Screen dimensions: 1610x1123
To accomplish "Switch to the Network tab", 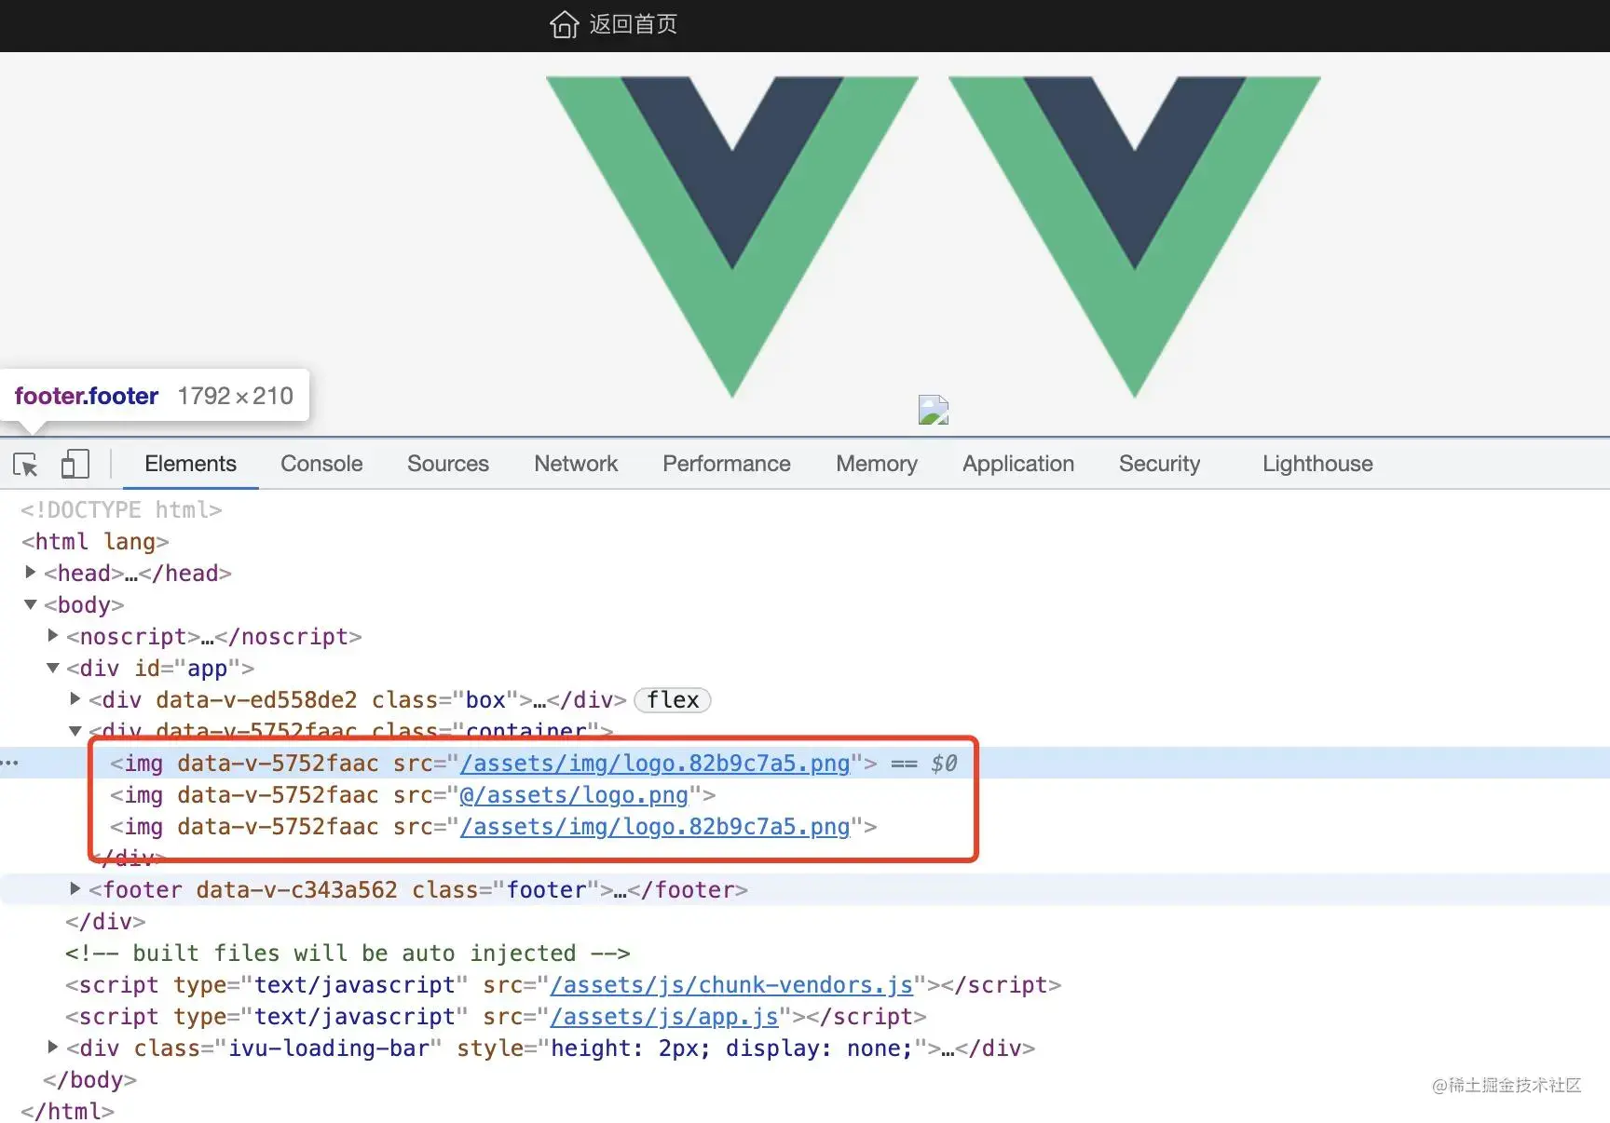I will (576, 464).
